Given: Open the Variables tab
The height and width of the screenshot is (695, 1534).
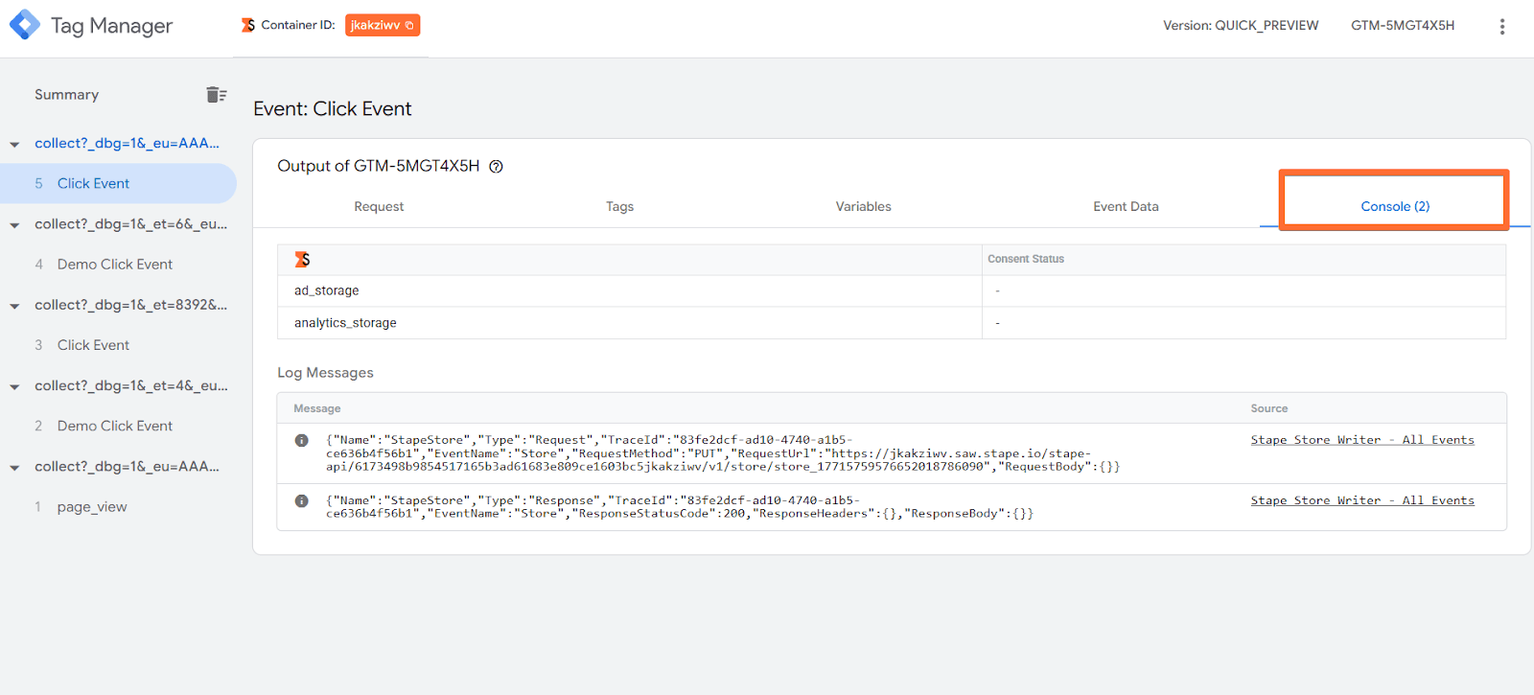Looking at the screenshot, I should coord(863,206).
